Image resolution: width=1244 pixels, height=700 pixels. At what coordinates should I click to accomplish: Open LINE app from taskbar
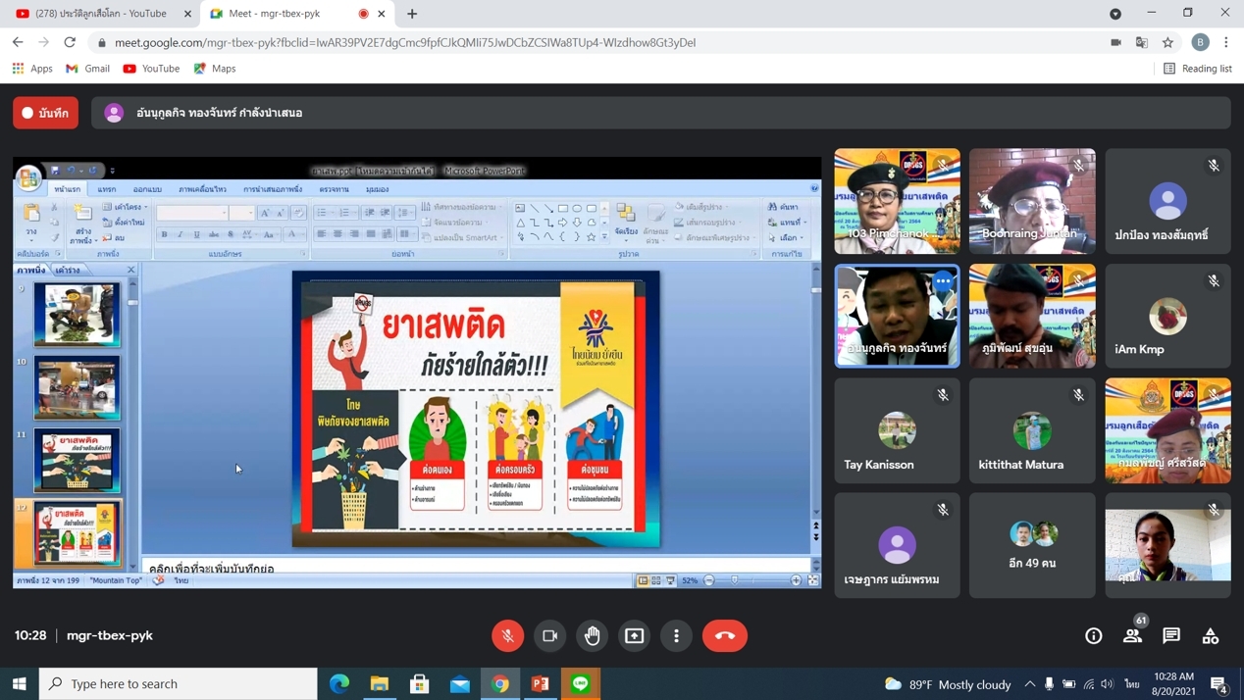tap(581, 683)
